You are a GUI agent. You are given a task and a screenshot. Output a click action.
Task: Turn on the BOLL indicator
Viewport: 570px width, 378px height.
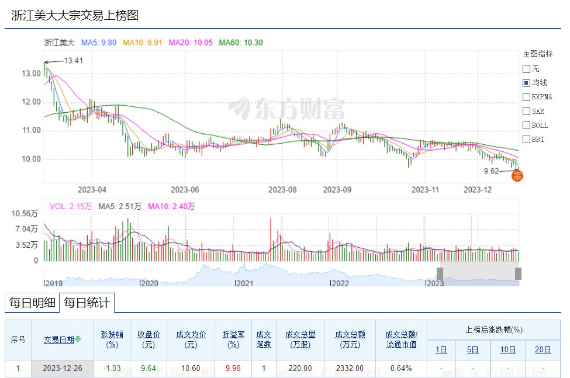pos(526,125)
